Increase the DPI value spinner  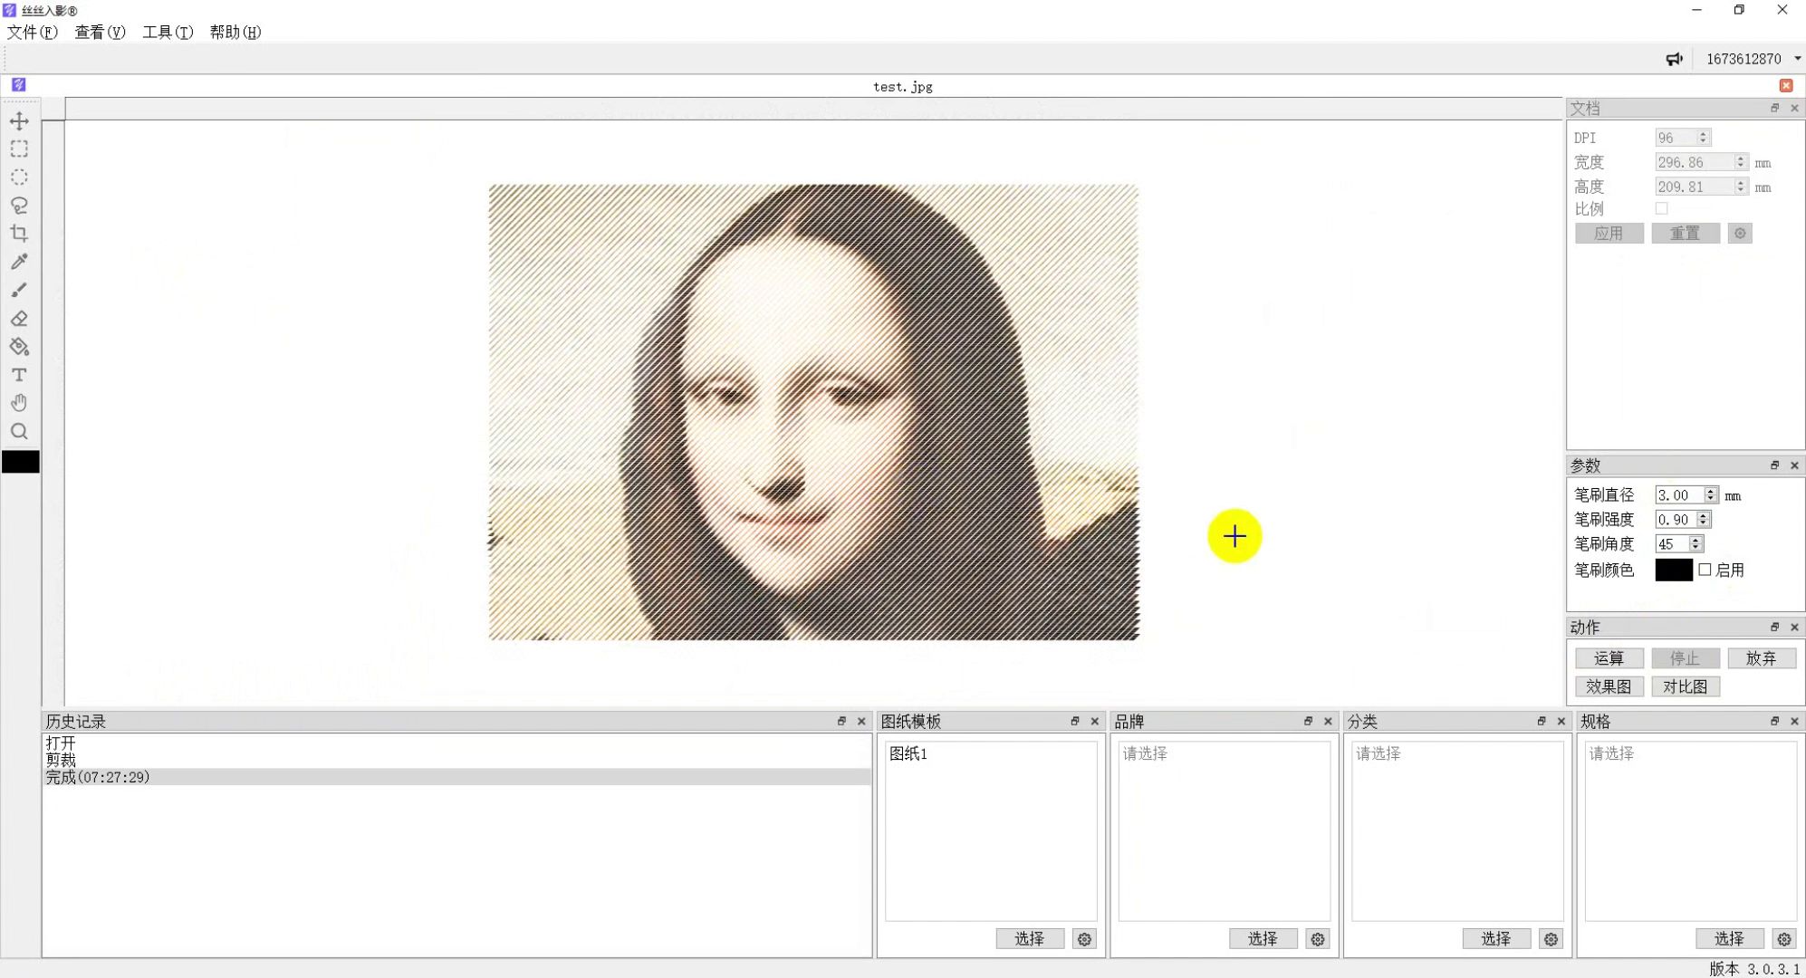tap(1702, 133)
